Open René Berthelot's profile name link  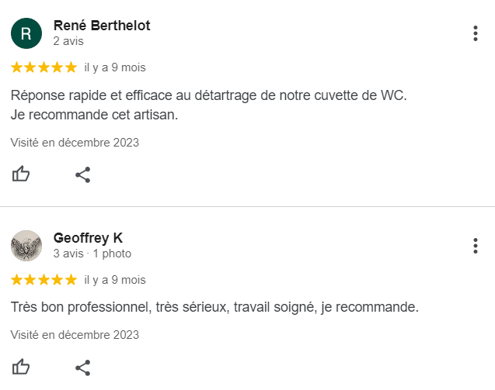102,26
